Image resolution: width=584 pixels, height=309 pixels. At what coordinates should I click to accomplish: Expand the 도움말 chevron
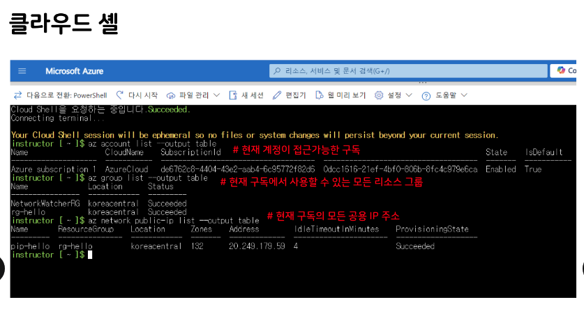pyautogui.click(x=464, y=95)
